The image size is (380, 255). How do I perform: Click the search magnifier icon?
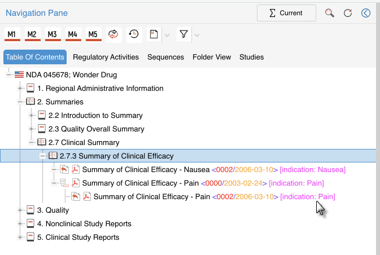coord(330,13)
